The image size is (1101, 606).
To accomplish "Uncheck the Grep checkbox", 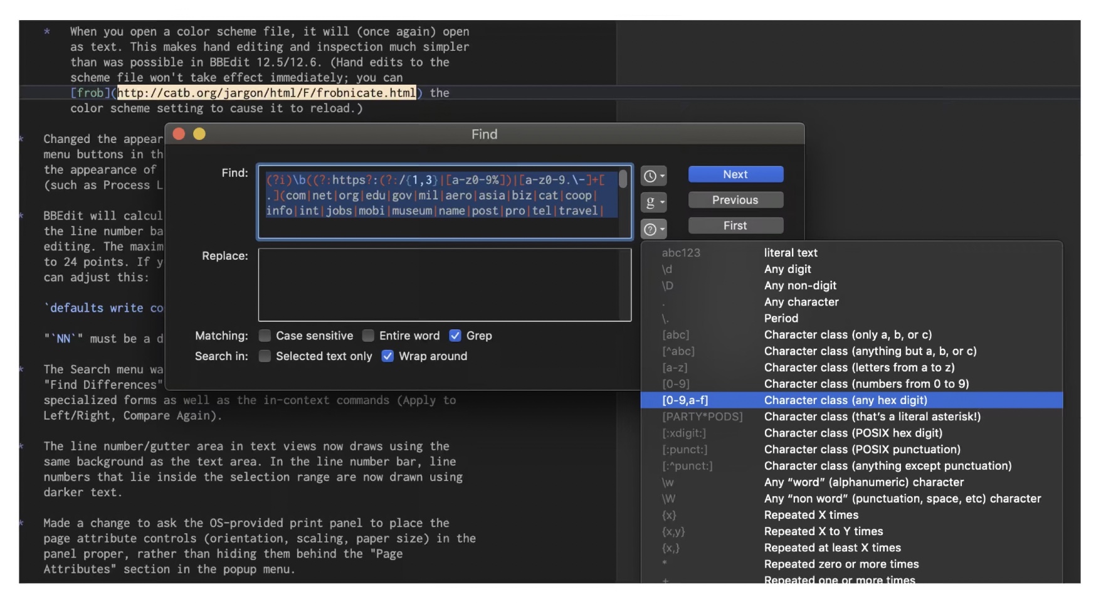I will (455, 336).
